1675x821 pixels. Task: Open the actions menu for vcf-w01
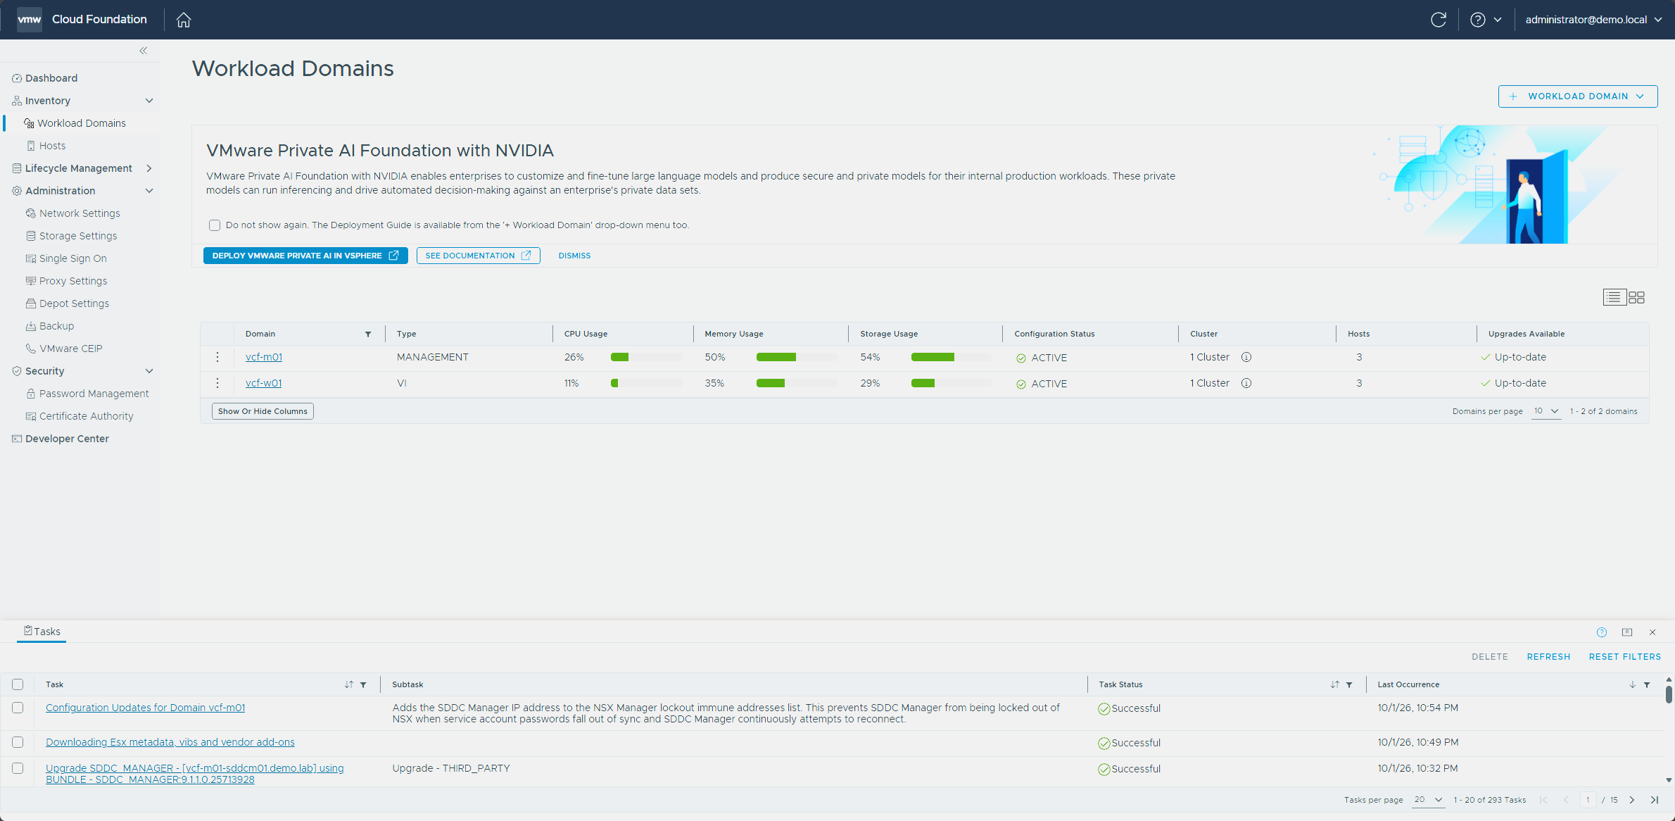coord(217,383)
